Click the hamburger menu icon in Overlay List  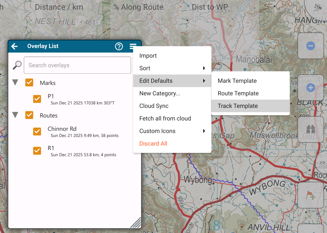(133, 47)
